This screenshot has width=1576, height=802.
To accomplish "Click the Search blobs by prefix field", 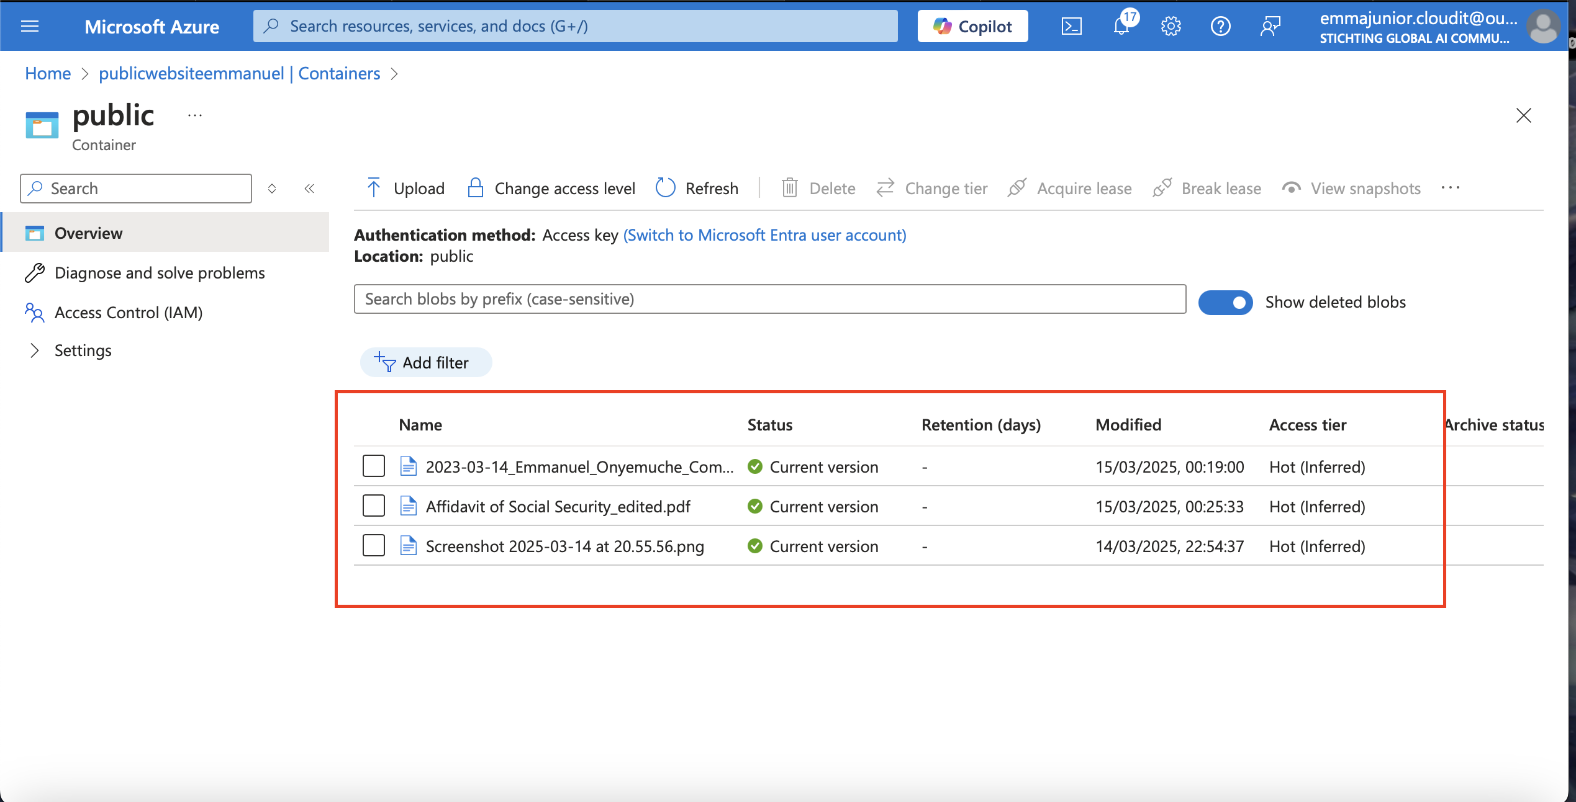I will coord(770,299).
